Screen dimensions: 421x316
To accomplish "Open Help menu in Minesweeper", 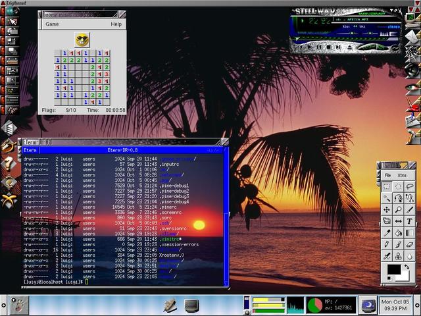I will [x=116, y=24].
